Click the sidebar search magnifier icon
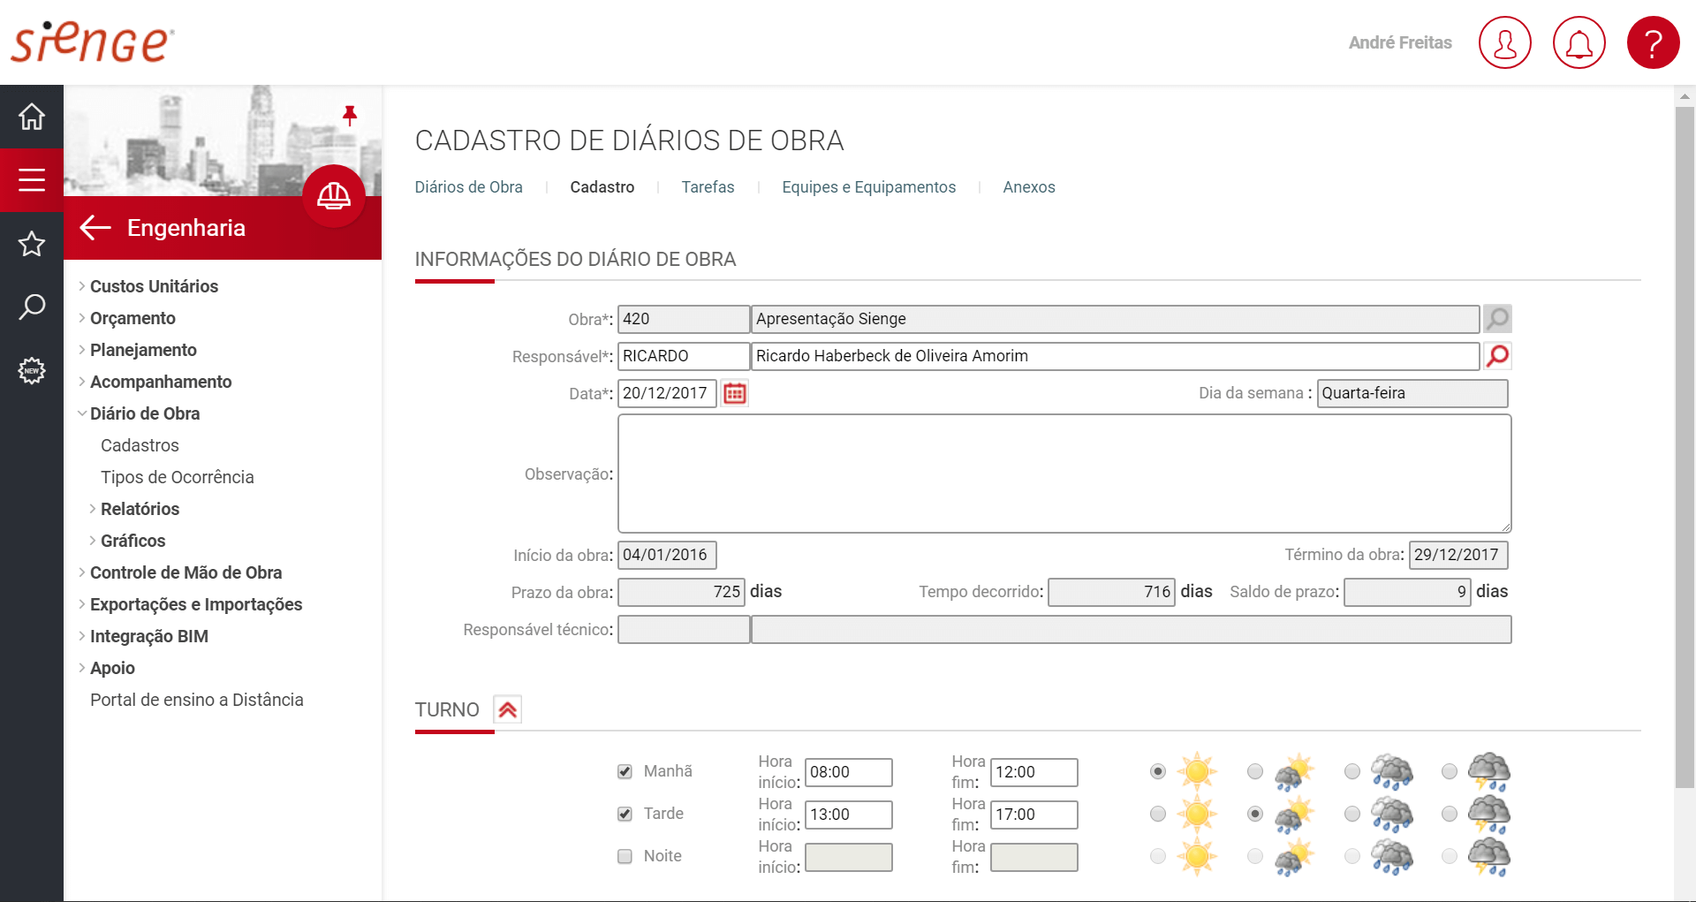 pos(32,307)
